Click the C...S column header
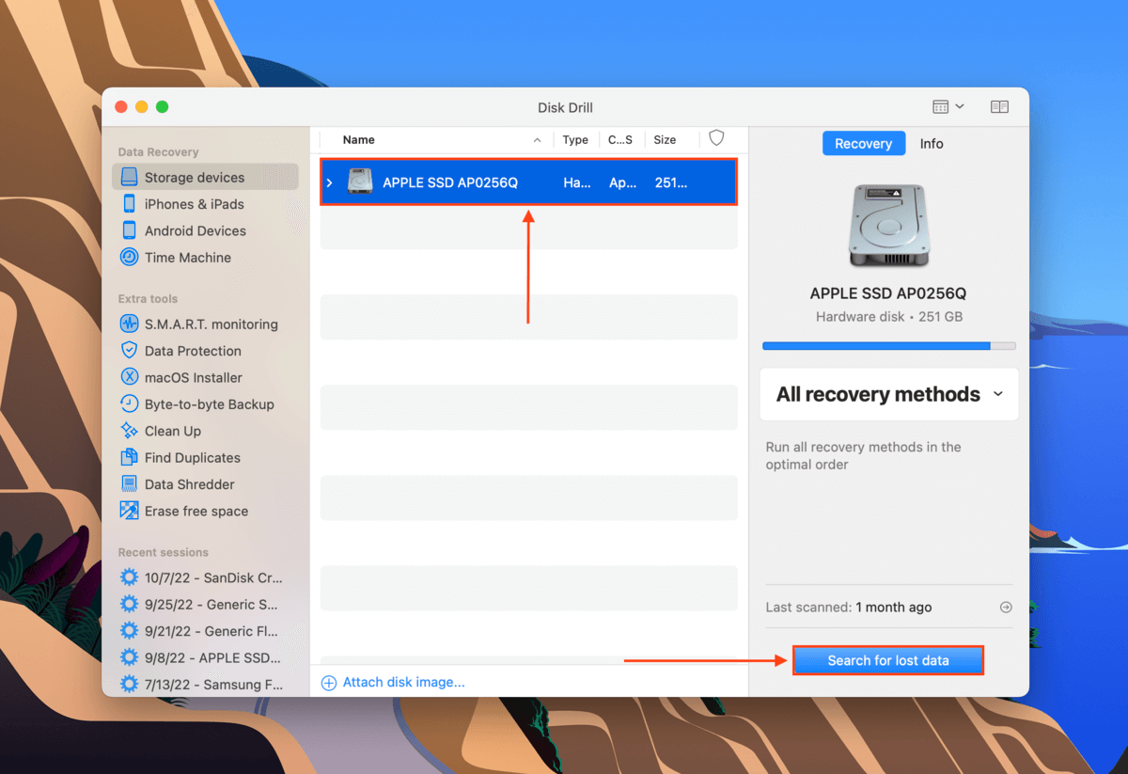This screenshot has width=1128, height=774. [x=620, y=139]
